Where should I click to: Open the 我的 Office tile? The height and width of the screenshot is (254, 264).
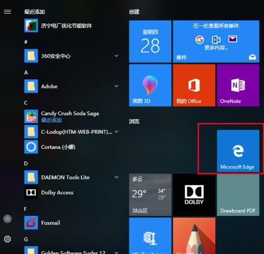(194, 85)
